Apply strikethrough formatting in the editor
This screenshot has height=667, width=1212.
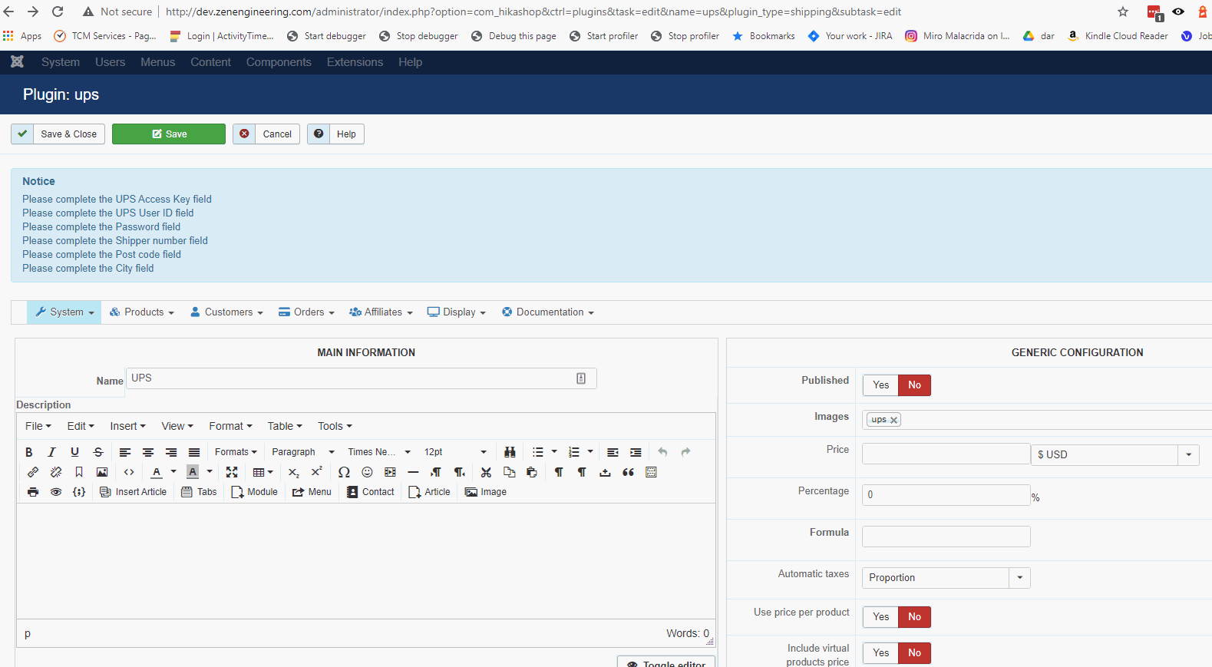pyautogui.click(x=97, y=452)
